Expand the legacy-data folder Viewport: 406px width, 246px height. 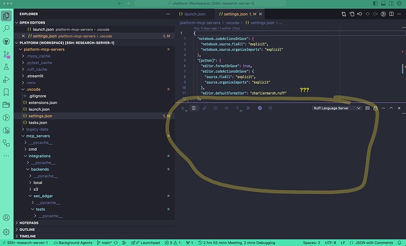94,129
